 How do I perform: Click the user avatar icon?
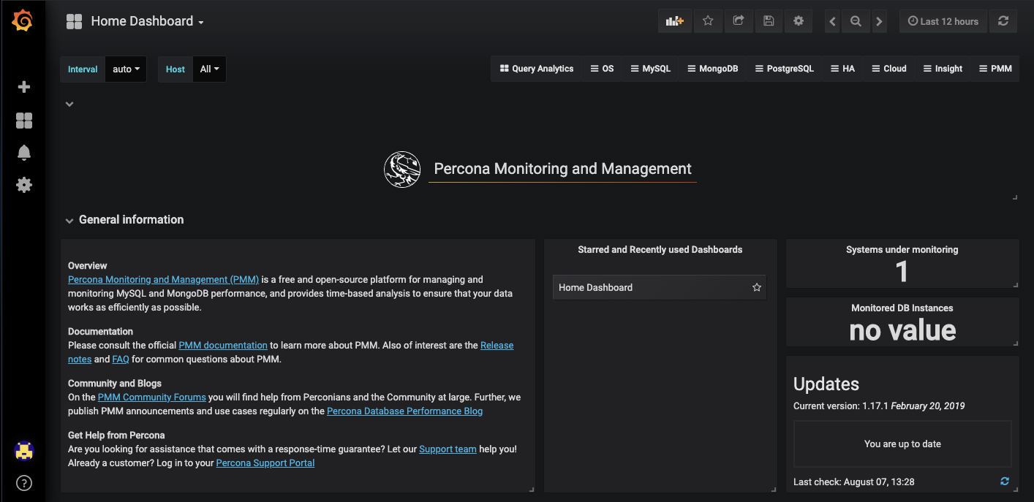pyautogui.click(x=24, y=452)
